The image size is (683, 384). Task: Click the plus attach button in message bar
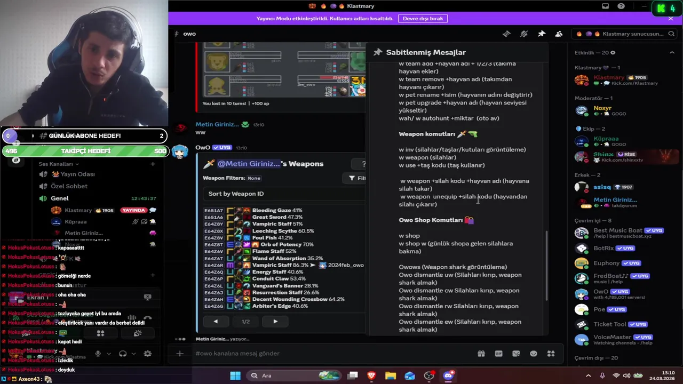(x=180, y=353)
